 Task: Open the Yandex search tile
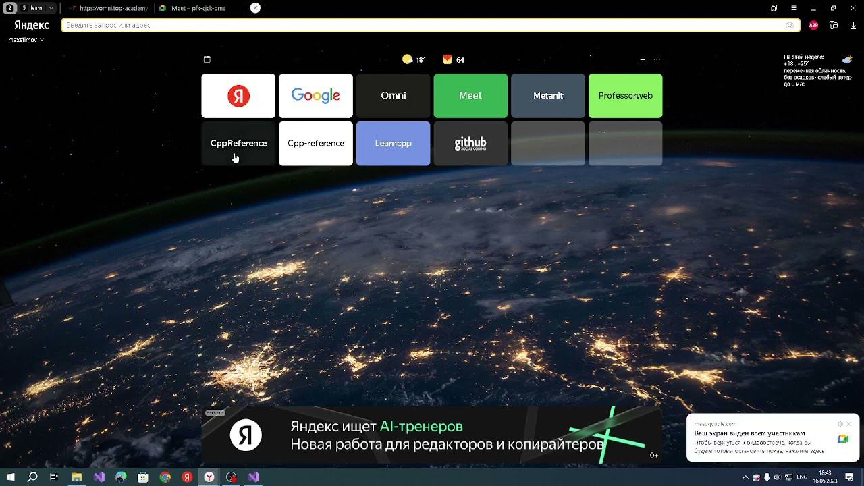(x=238, y=96)
